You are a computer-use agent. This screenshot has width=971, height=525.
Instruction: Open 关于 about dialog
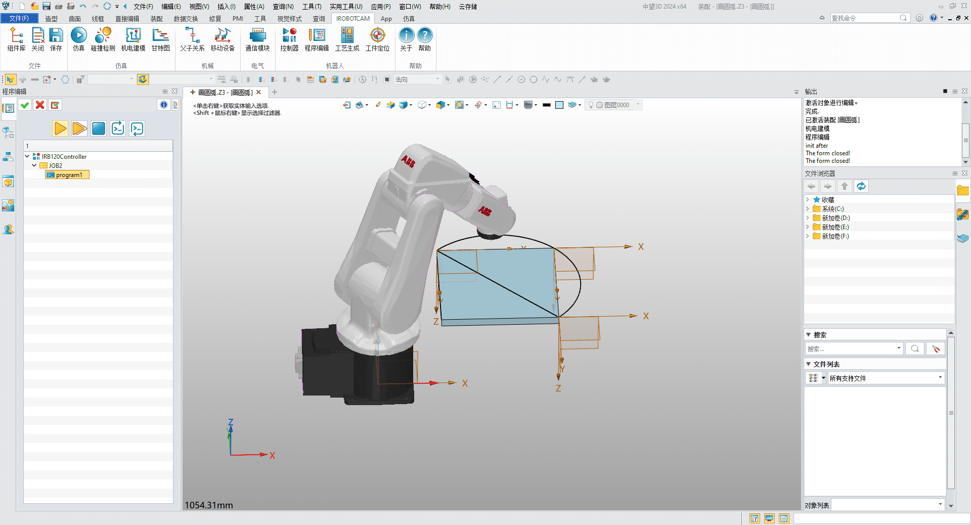coord(406,39)
